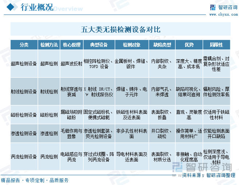Image resolution: width=239 pixels, height=185 pixels.
Task: Click the 渗透检测 method cell
Action: (x=49, y=133)
